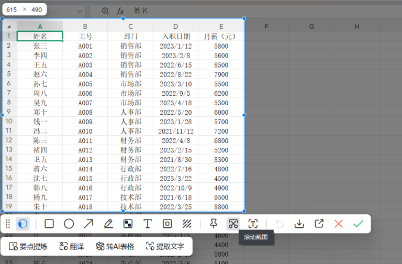Image resolution: width=402 pixels, height=264 pixels.
Task: Click cell containing 月薪（元）
Action: (x=221, y=36)
